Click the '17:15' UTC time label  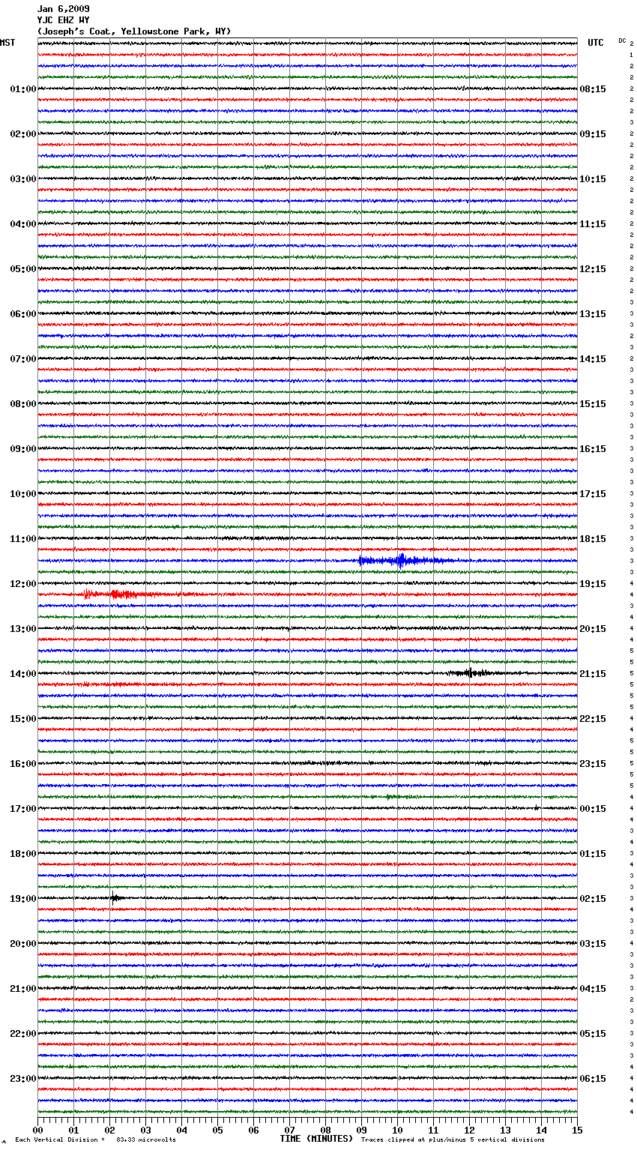593,494
